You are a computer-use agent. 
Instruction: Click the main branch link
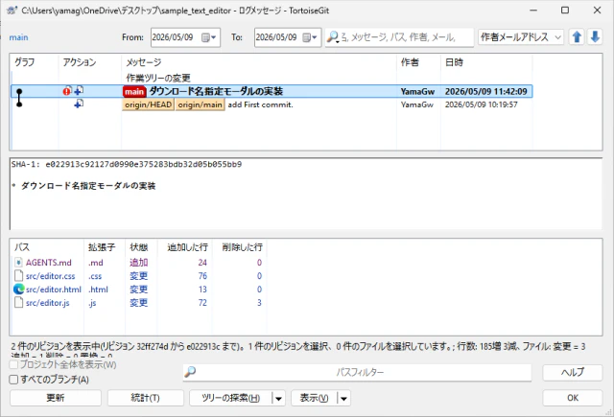(x=18, y=37)
